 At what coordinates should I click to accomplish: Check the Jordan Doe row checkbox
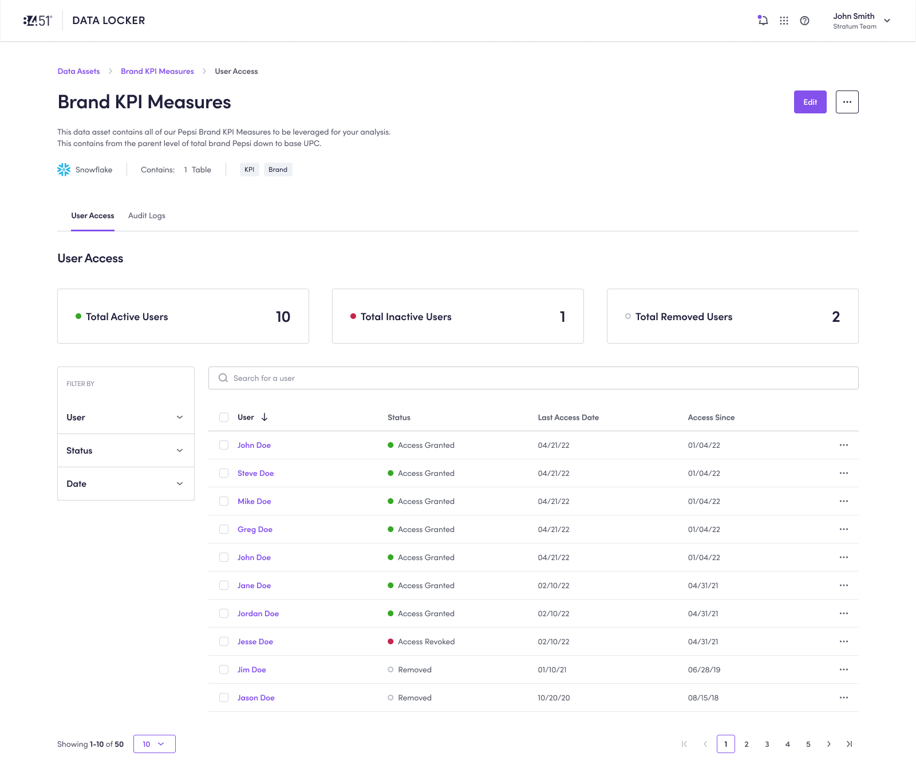(x=224, y=613)
